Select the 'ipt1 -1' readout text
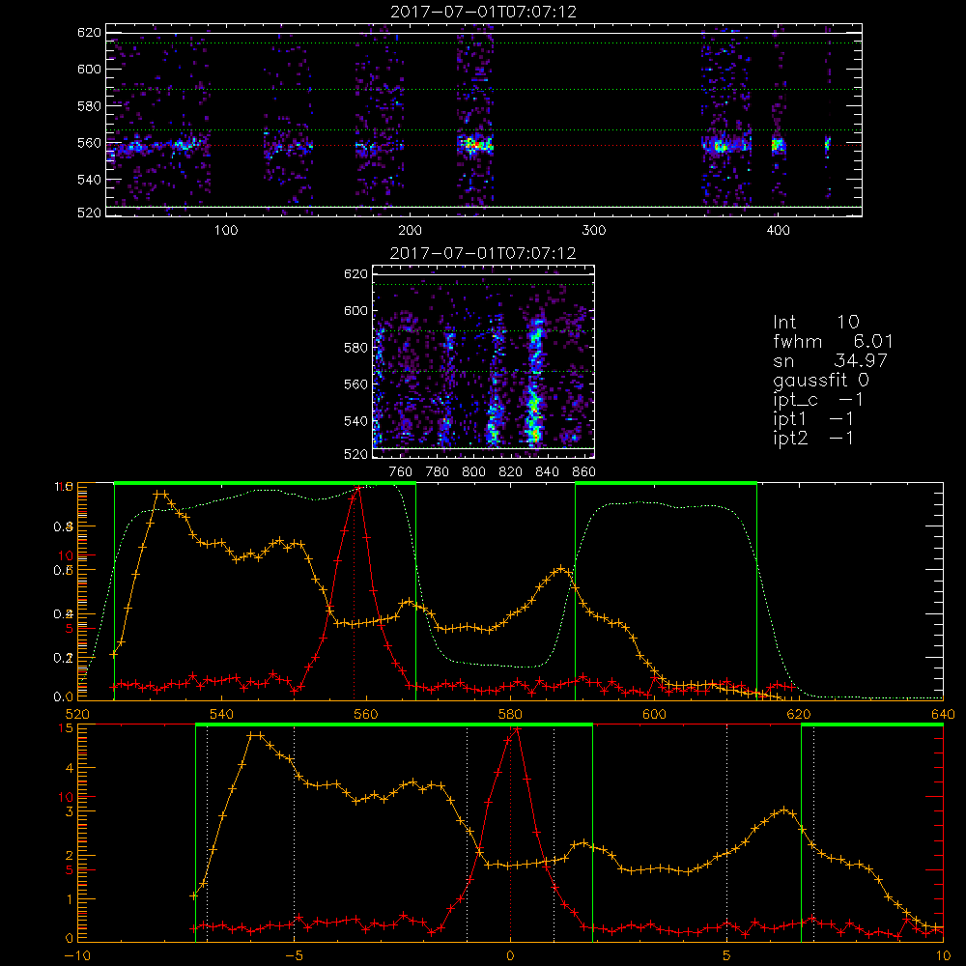The width and height of the screenshot is (966, 966). pos(813,419)
